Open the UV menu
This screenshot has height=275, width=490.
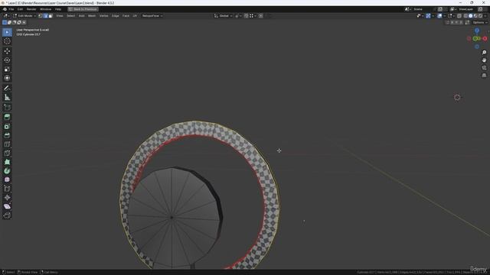coord(135,15)
